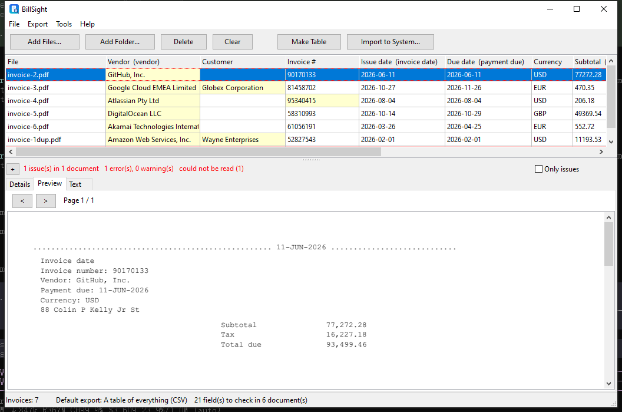The image size is (622, 412).
Task: Go to previous page with < button
Action: pos(22,201)
